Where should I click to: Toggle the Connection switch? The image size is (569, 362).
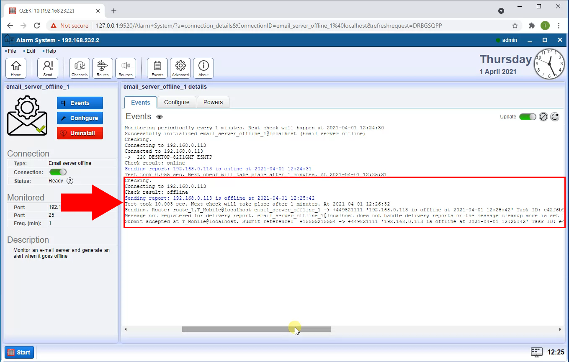(58, 172)
